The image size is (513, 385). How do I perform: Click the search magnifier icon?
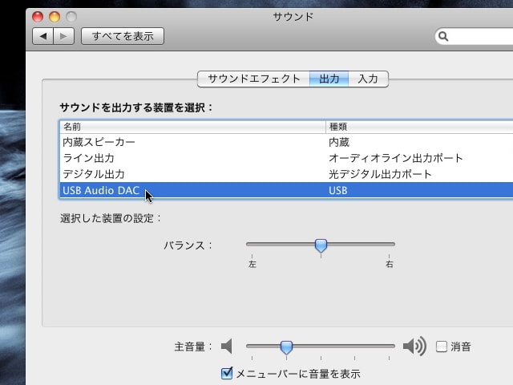click(x=443, y=36)
